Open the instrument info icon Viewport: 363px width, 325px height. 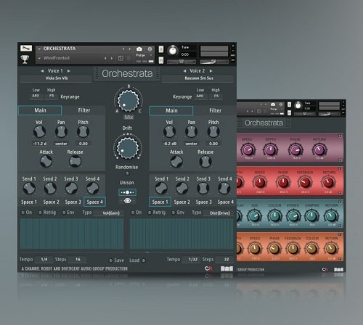click(150, 49)
